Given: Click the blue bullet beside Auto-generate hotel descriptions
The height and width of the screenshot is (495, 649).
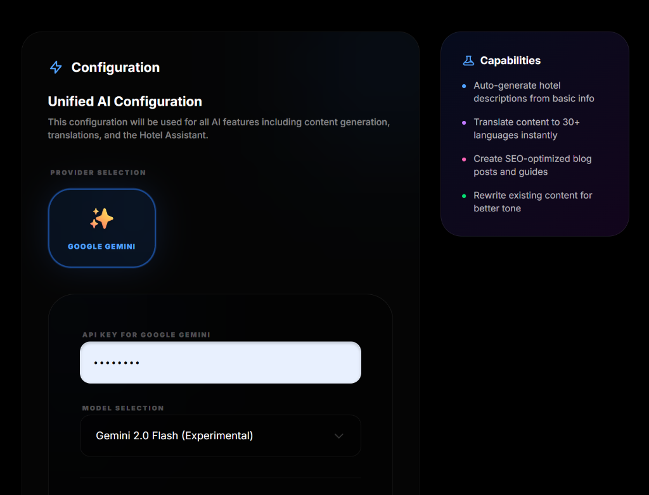Looking at the screenshot, I should pos(464,86).
